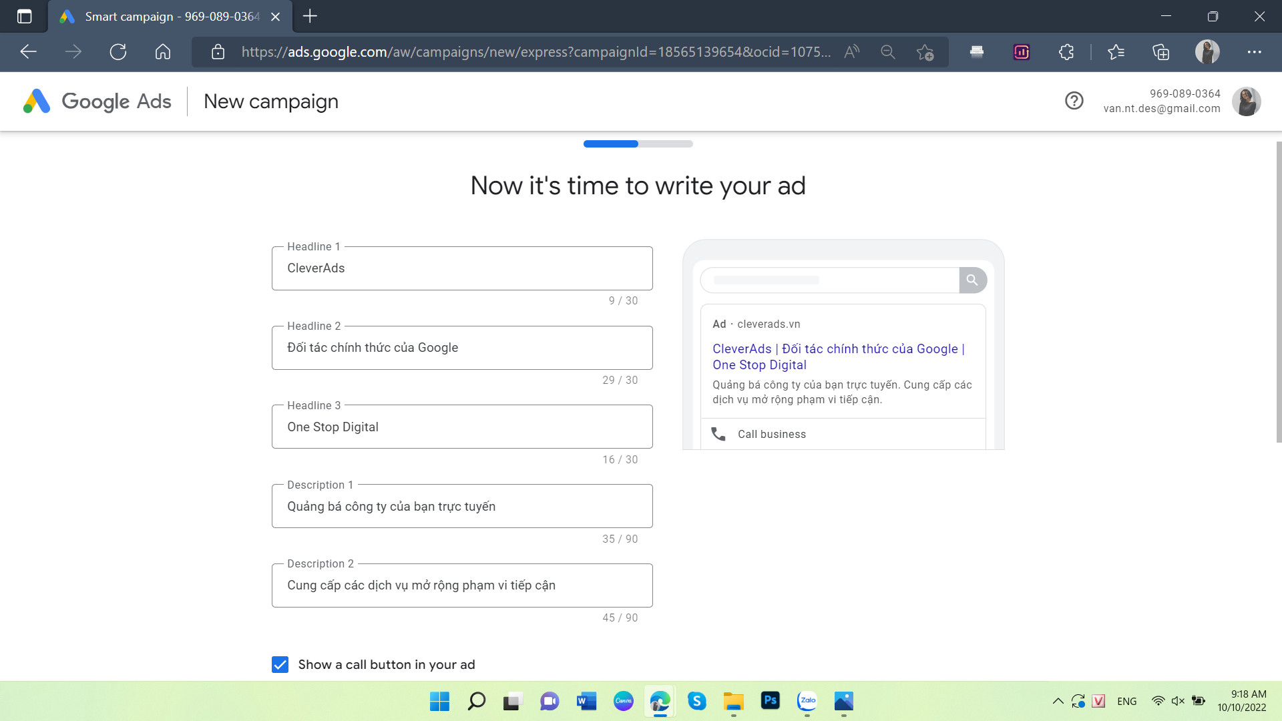Activate Read aloud icon in address bar
The image size is (1282, 721).
(851, 52)
